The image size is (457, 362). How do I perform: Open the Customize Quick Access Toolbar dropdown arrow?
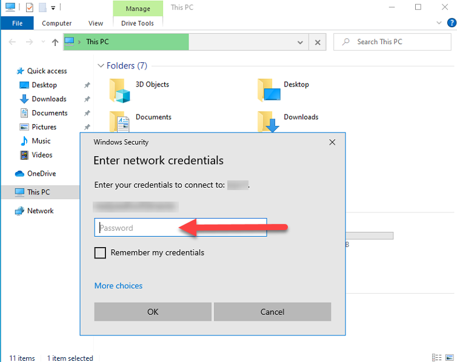(53, 8)
